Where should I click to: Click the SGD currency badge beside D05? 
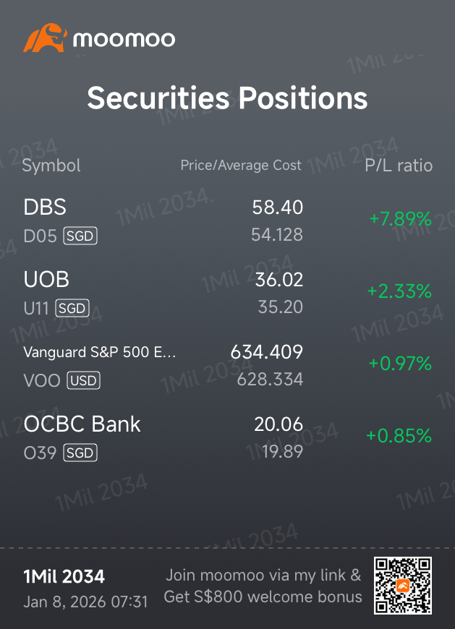80,236
